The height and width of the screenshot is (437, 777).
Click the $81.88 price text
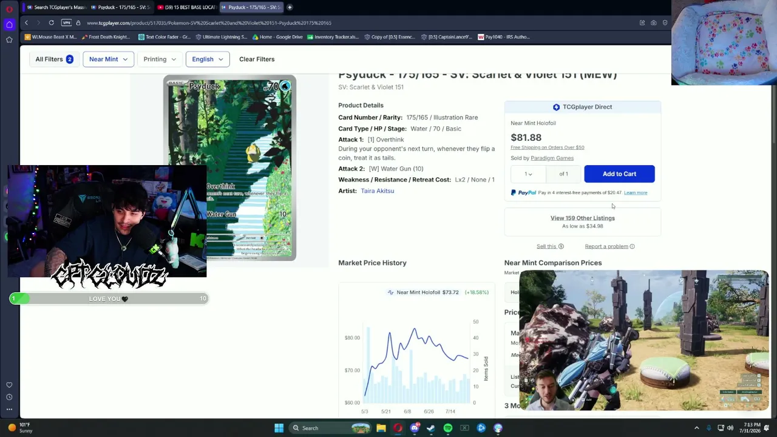[526, 138]
